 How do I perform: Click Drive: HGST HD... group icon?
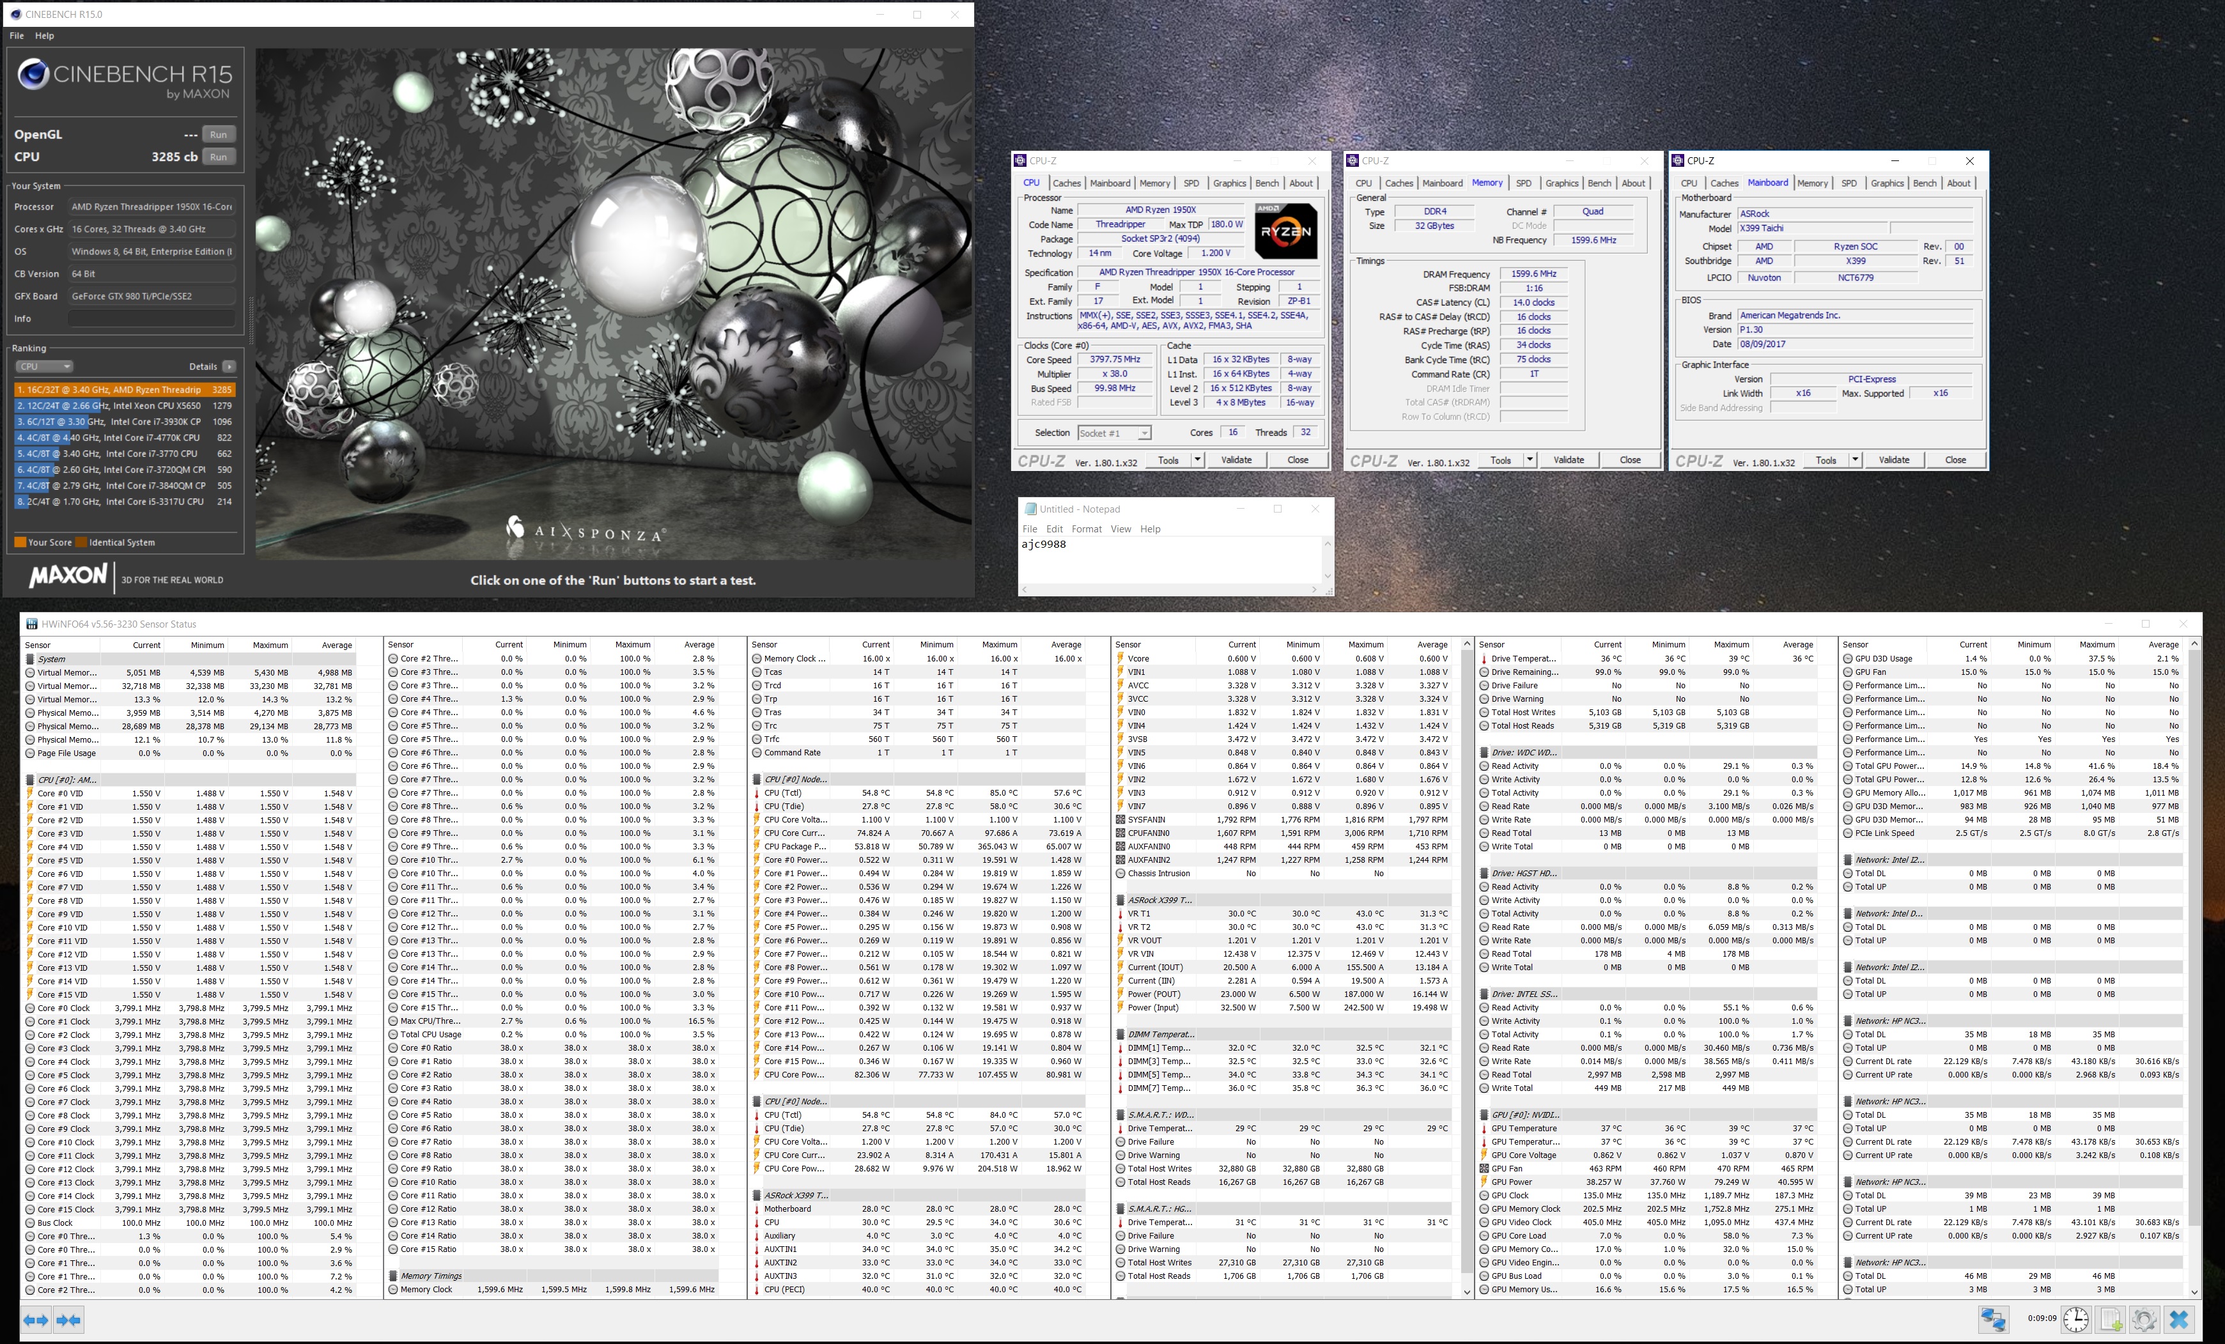(1485, 873)
